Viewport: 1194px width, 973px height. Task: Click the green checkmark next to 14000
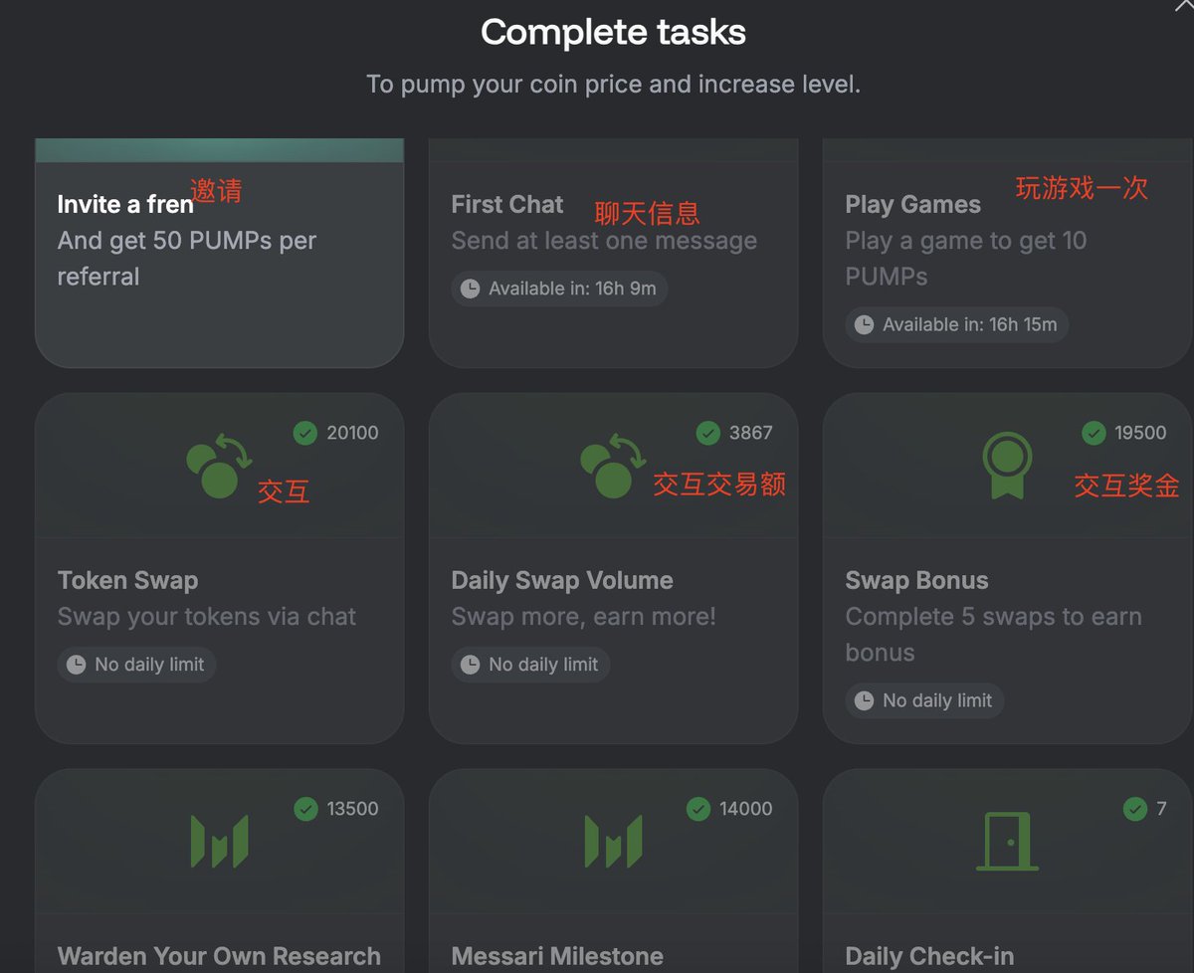pyautogui.click(x=698, y=809)
